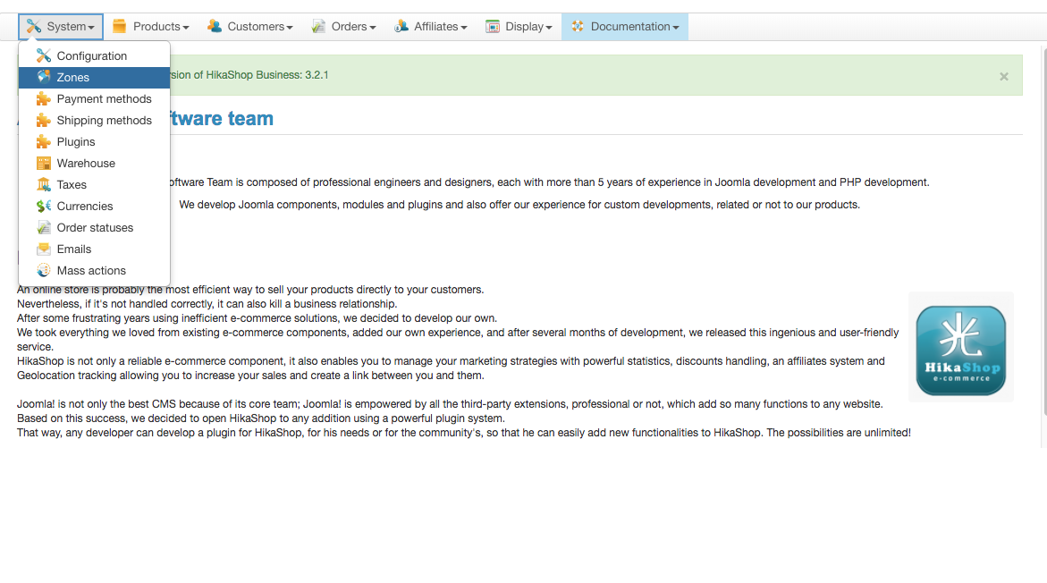Screen dimensions: 1047x583
Task: Expand the Display dropdown arrow
Action: coord(549,28)
